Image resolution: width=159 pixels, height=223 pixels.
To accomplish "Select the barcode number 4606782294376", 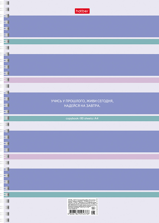I will [x=78, y=214].
